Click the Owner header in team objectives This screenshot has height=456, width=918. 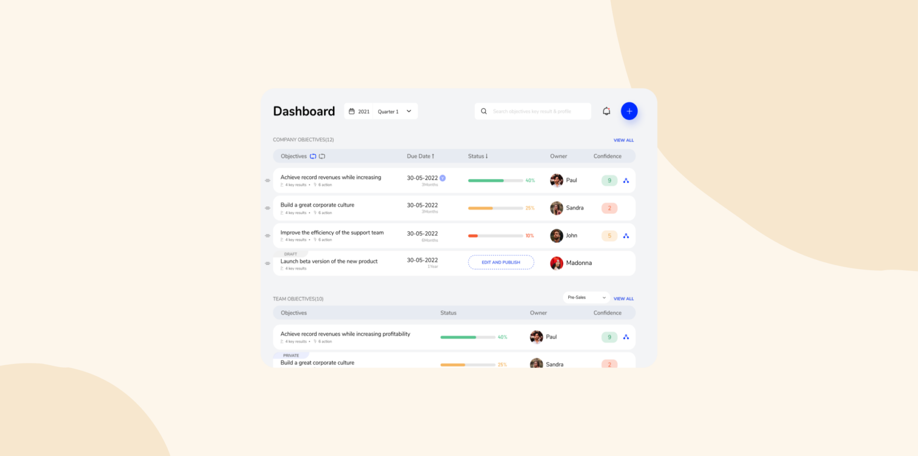pos(538,313)
